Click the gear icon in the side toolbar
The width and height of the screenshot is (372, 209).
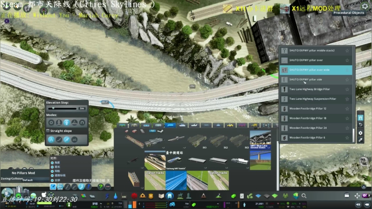point(361,133)
